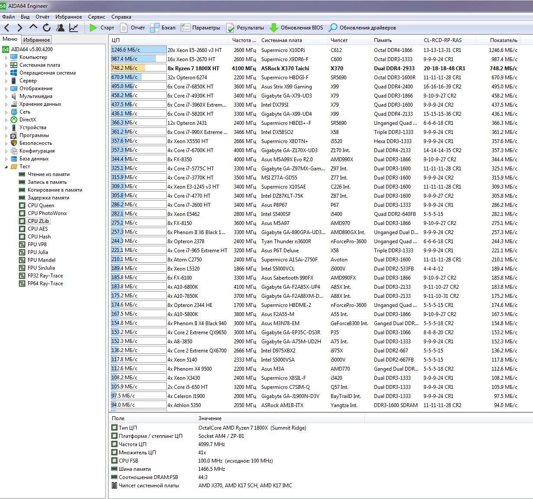
Task: Click the Отчёт report page icon in toolbar
Action: [124, 28]
